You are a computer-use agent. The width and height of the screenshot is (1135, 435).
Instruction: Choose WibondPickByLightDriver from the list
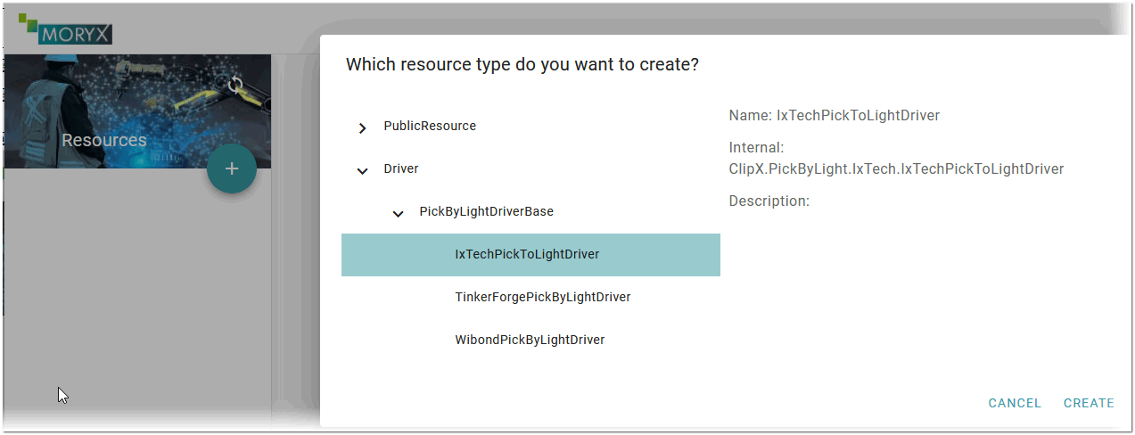pyautogui.click(x=530, y=341)
